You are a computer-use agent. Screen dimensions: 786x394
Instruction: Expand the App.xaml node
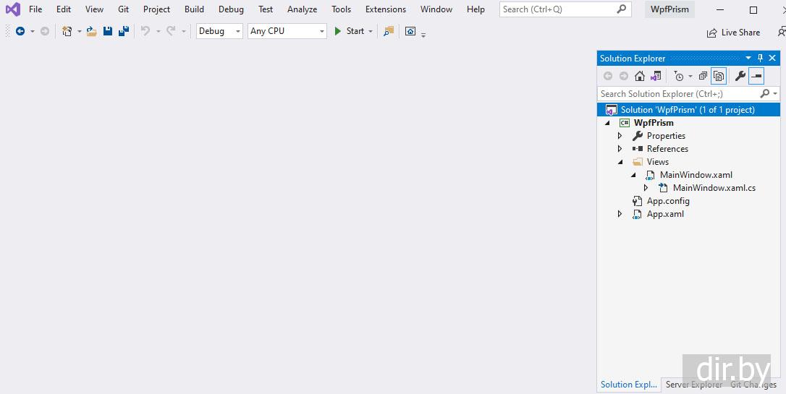pos(620,214)
